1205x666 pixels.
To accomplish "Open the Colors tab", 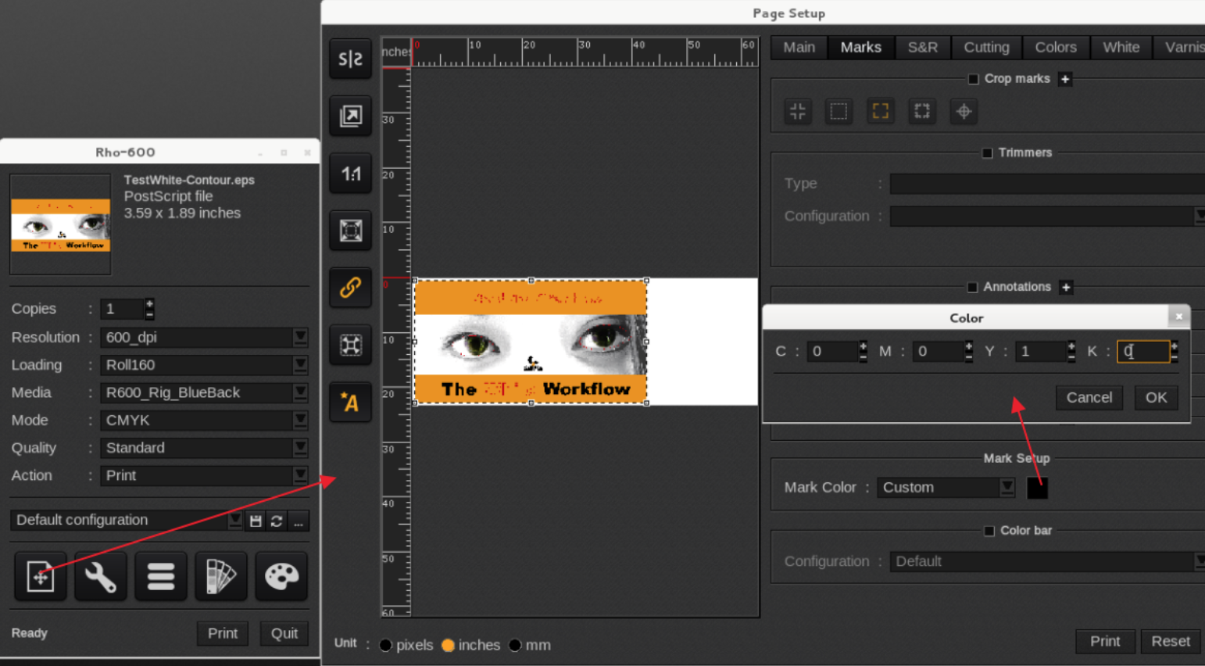I will (x=1055, y=48).
